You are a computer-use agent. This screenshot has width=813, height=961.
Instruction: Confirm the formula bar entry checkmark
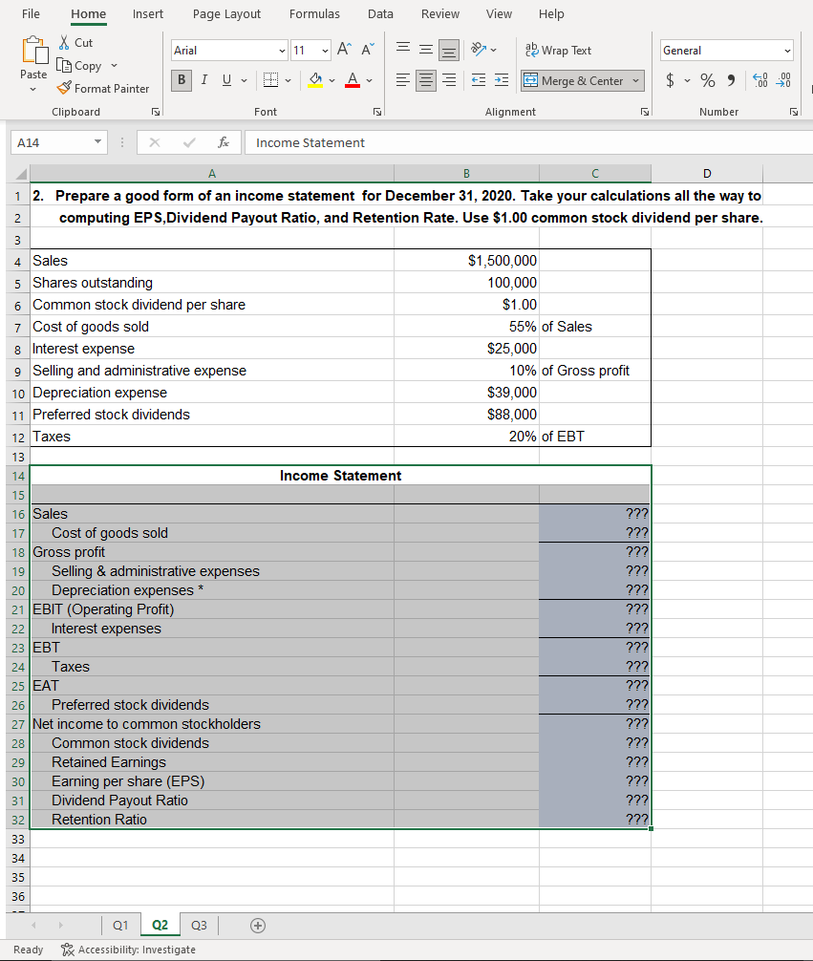[189, 142]
